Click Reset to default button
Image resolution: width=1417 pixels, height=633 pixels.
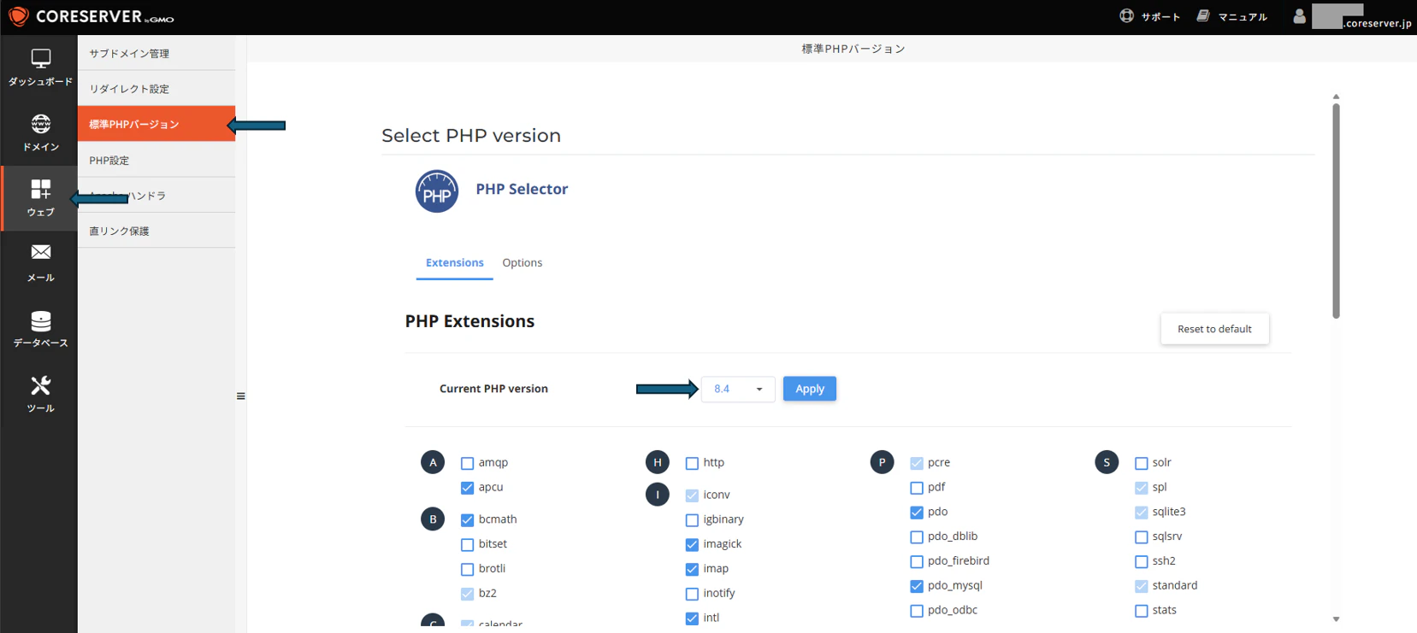pyautogui.click(x=1214, y=329)
